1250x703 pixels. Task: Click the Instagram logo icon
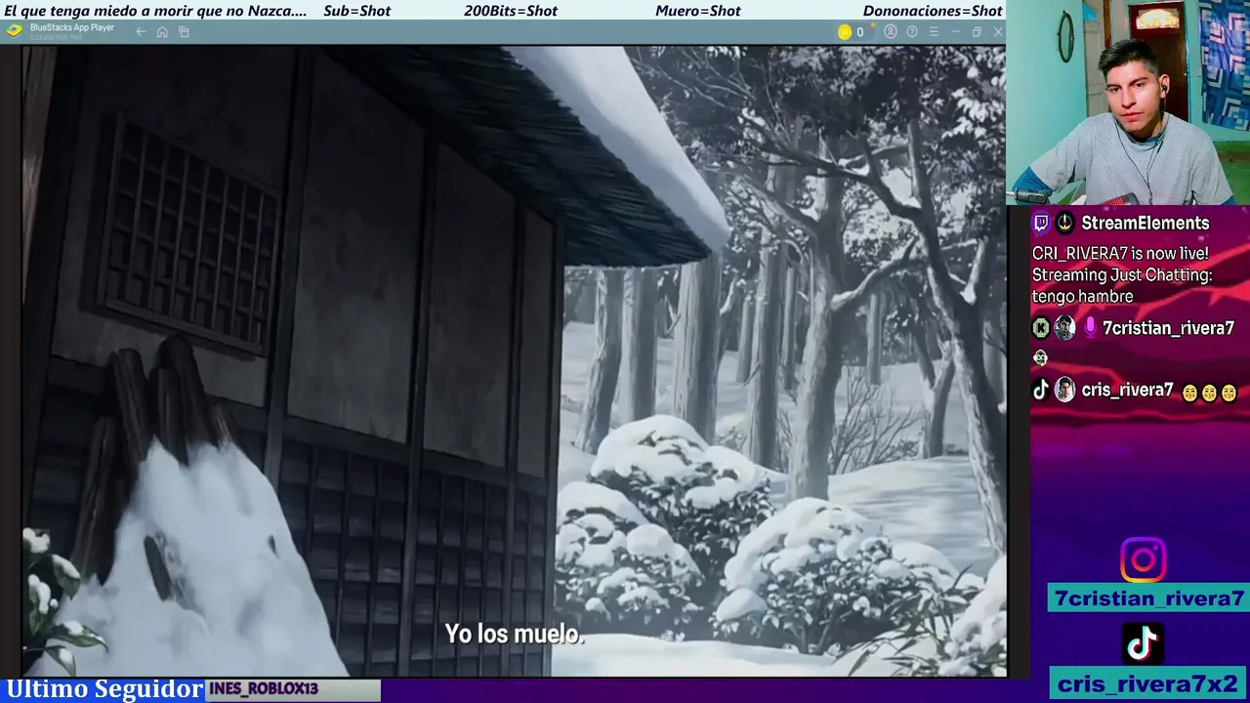tap(1143, 560)
